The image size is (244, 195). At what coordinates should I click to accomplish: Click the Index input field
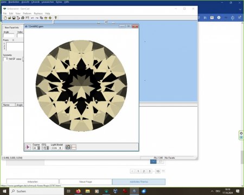click(x=20, y=36)
